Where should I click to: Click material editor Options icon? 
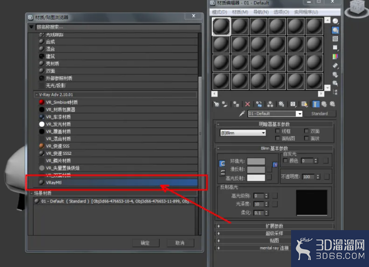(x=335, y=75)
